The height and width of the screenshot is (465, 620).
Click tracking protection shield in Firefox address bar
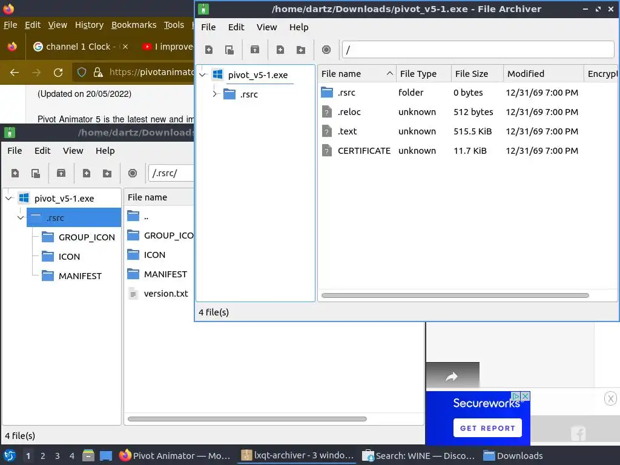pyautogui.click(x=82, y=73)
